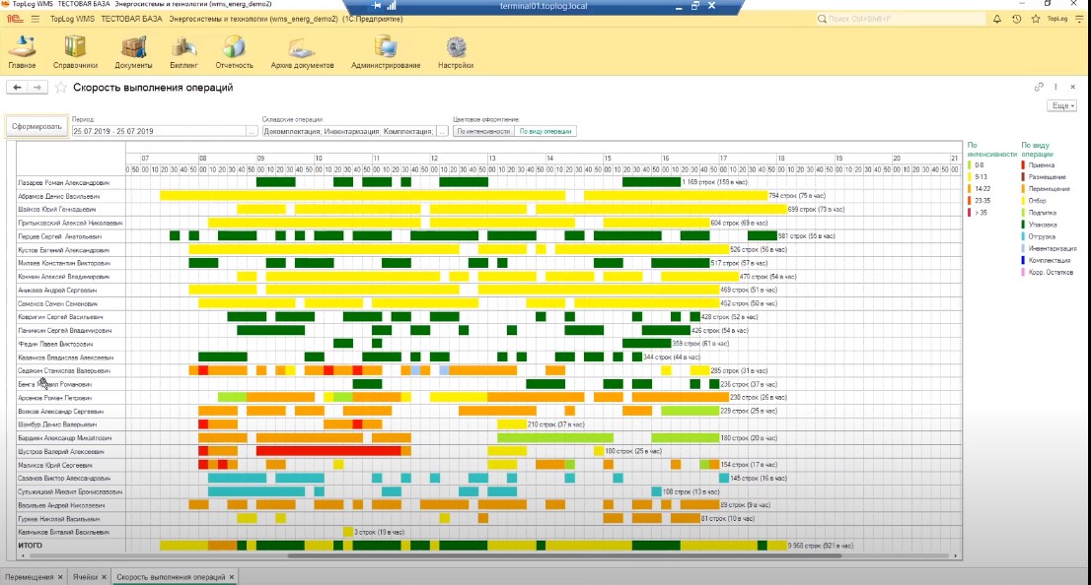Click the Упаковка legend color swatch
1091x585 pixels.
pos(1024,225)
